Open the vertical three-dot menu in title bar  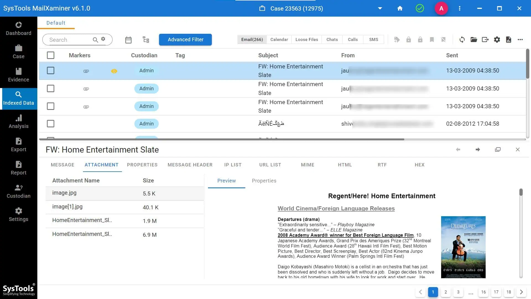pos(459,8)
